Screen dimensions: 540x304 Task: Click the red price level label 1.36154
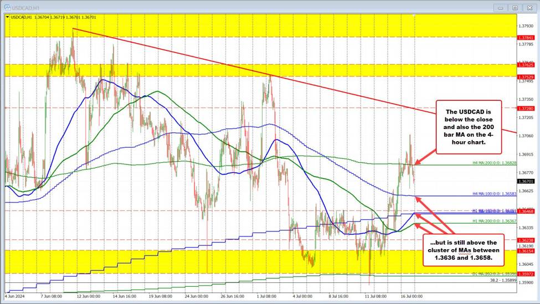pyautogui.click(x=526, y=251)
